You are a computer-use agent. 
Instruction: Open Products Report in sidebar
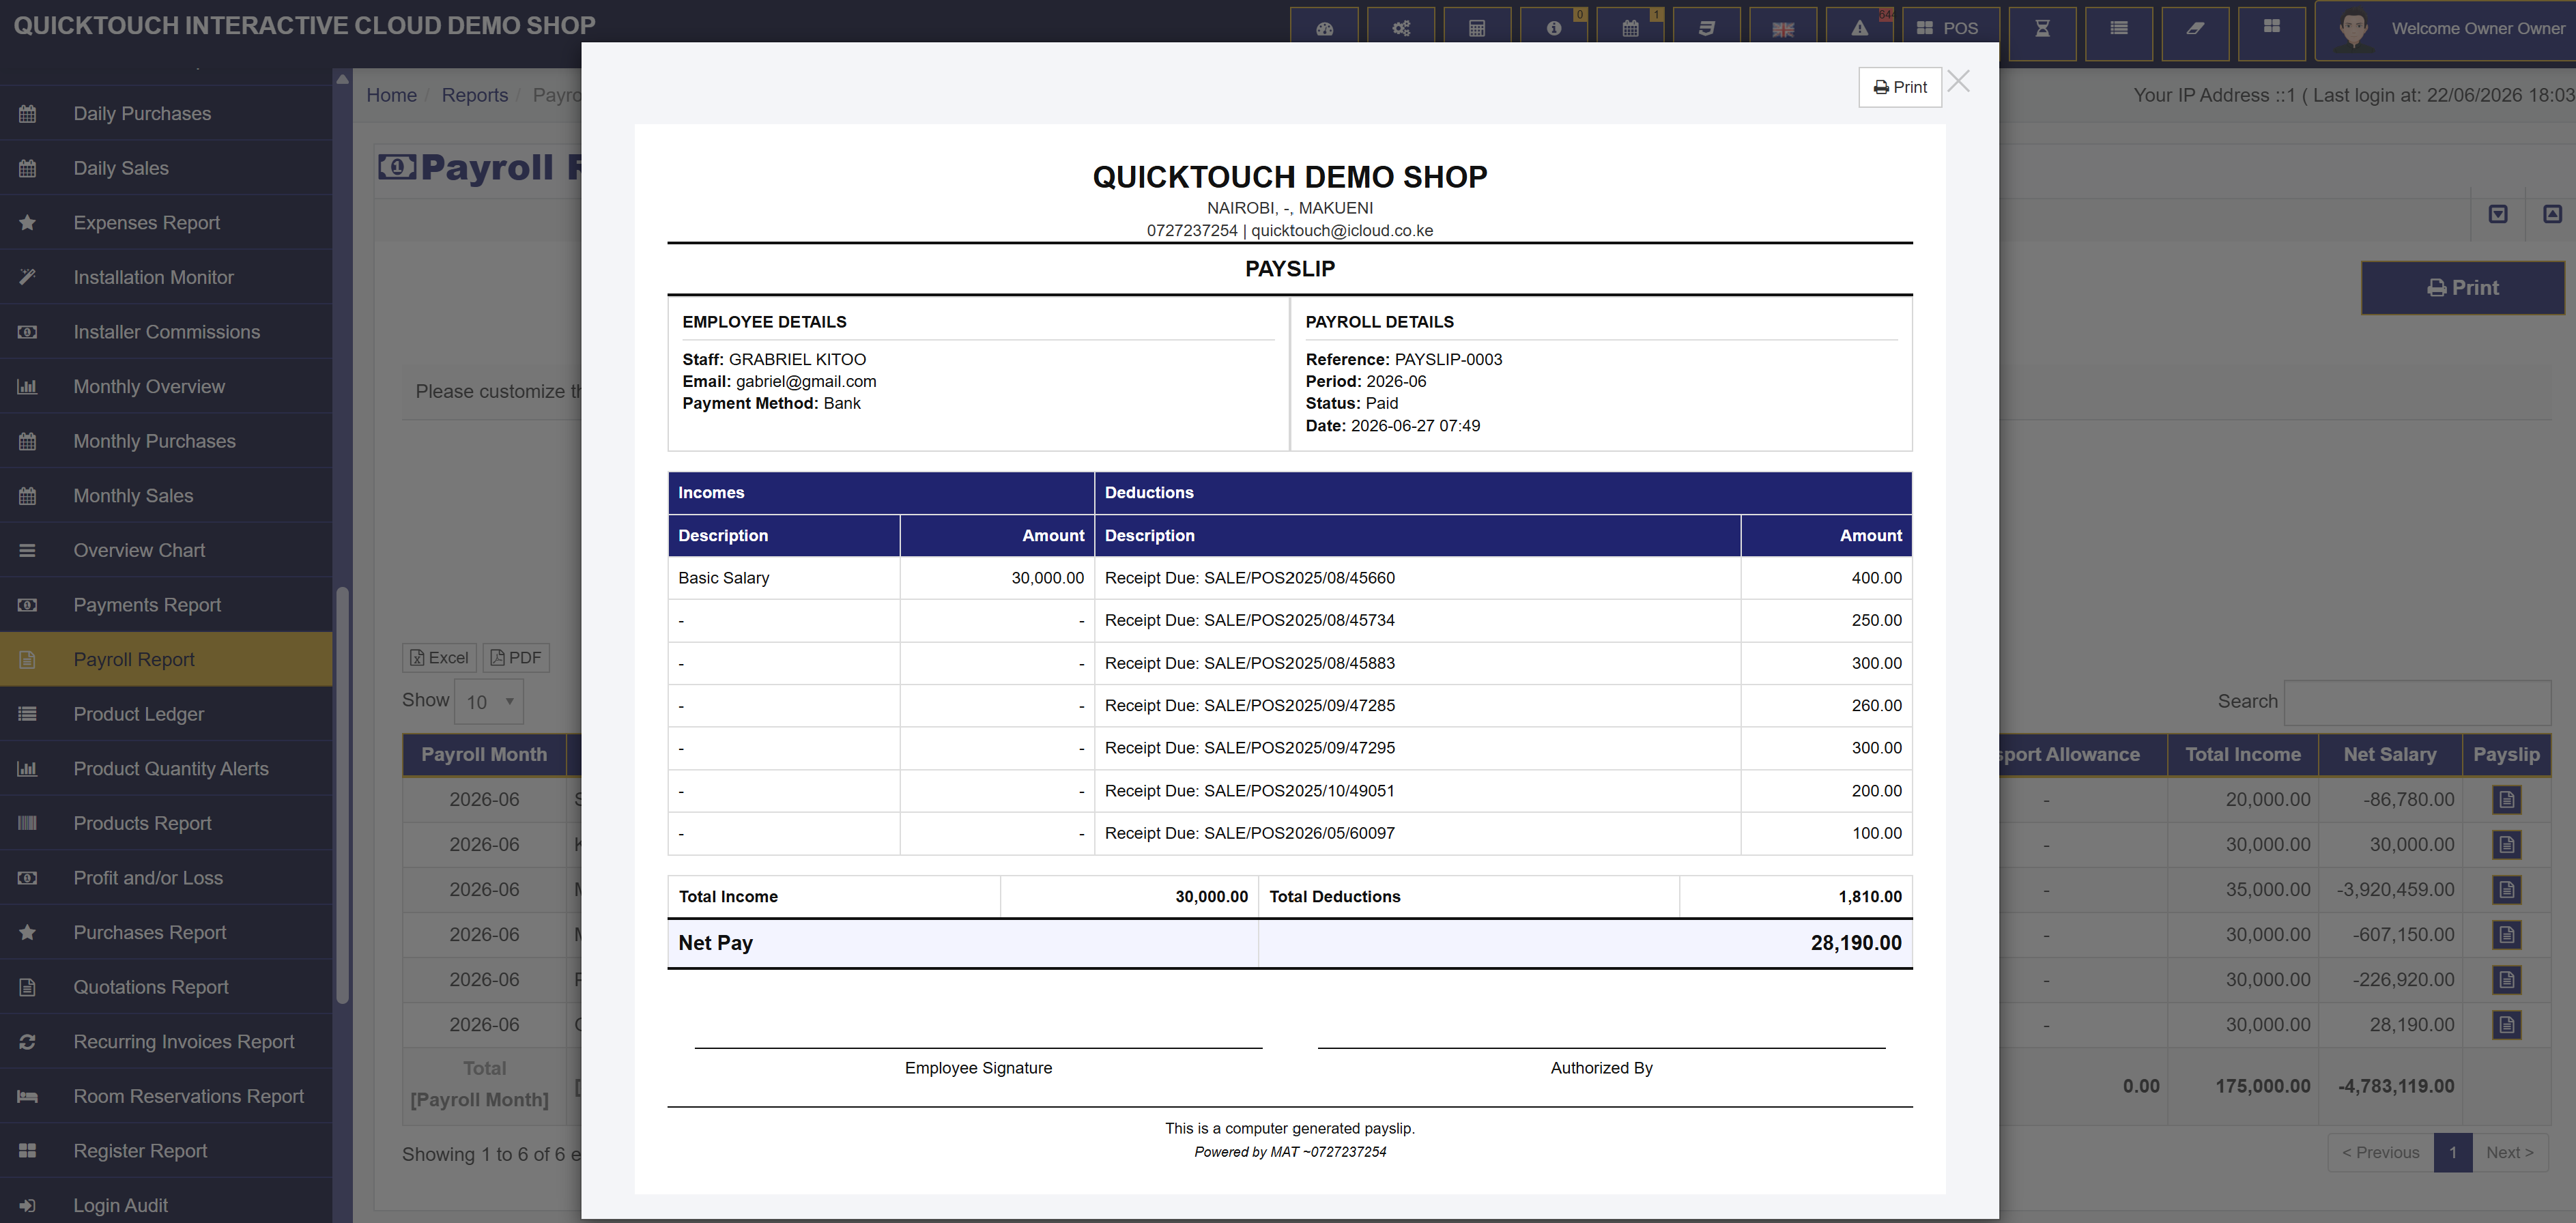tap(166, 824)
